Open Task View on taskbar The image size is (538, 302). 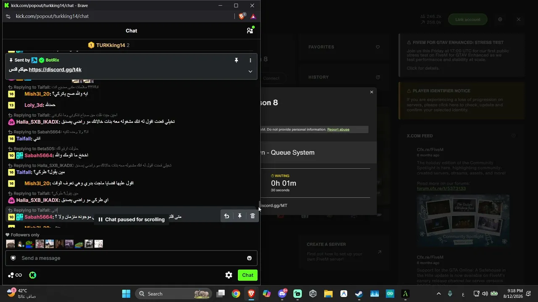220,294
